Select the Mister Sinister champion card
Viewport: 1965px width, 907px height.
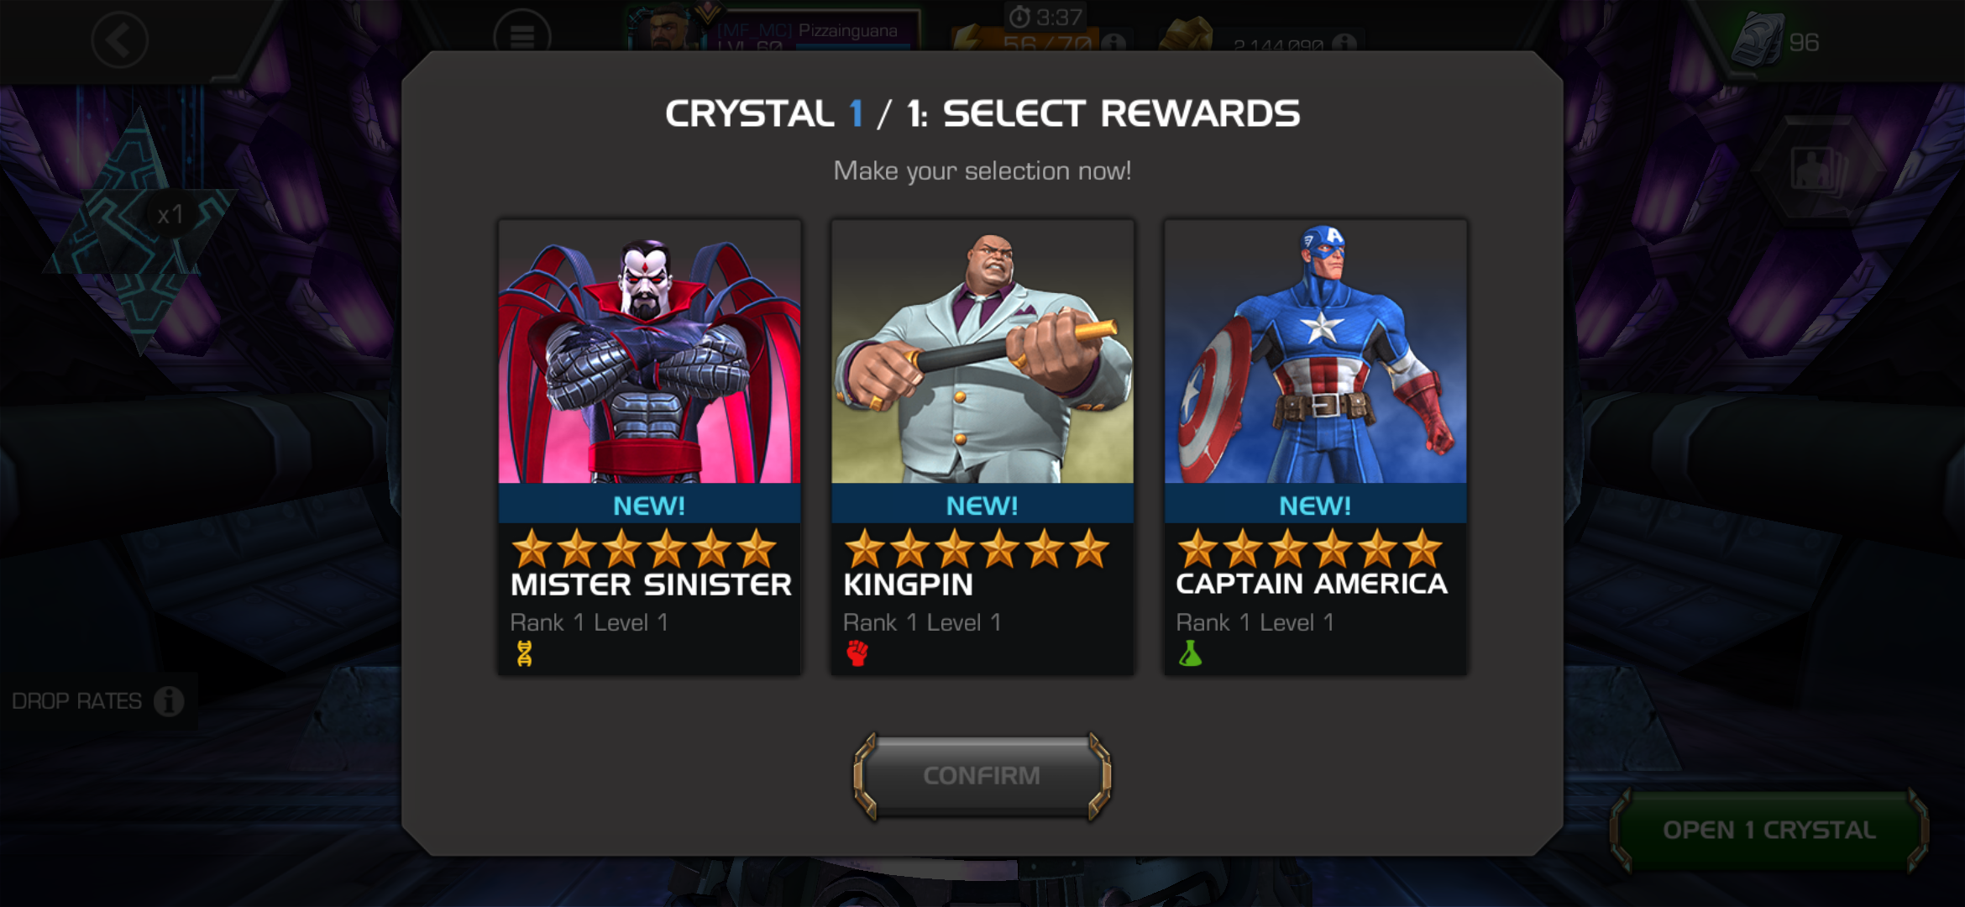[649, 447]
